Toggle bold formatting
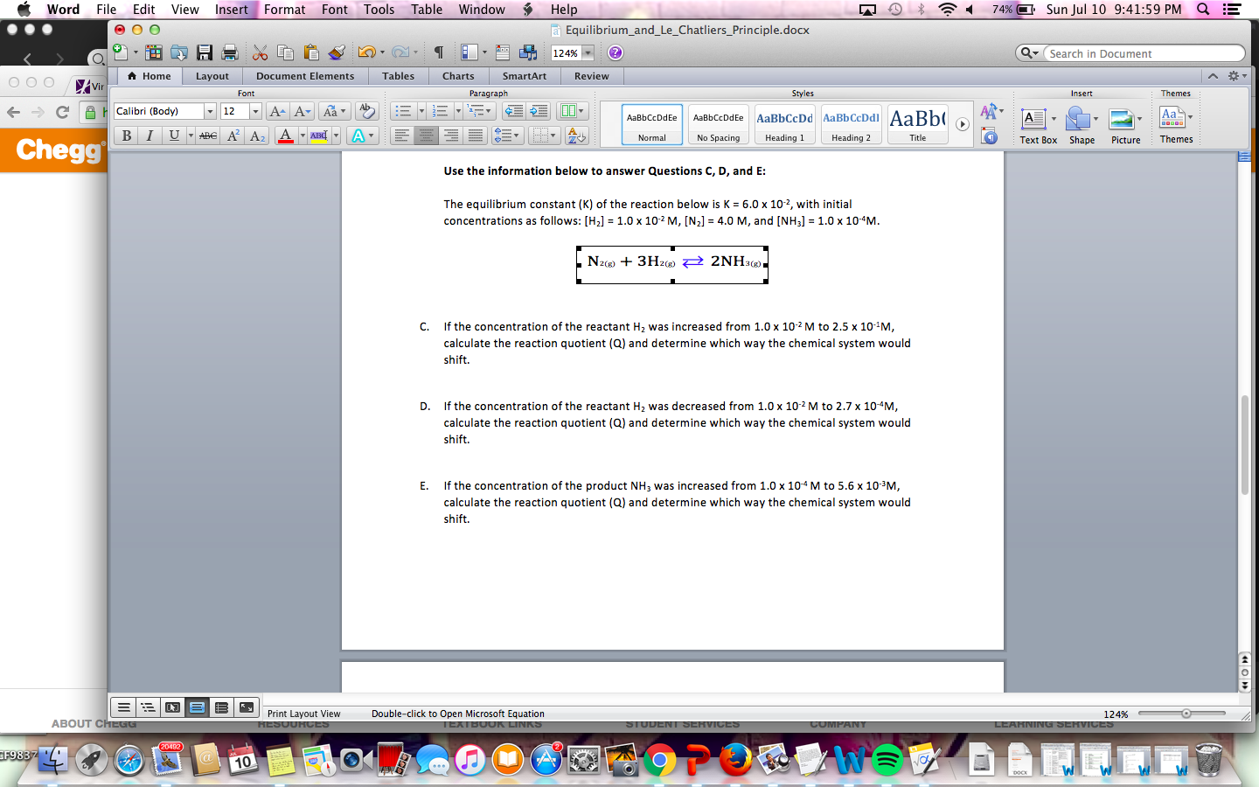The height and width of the screenshot is (787, 1259). (127, 135)
